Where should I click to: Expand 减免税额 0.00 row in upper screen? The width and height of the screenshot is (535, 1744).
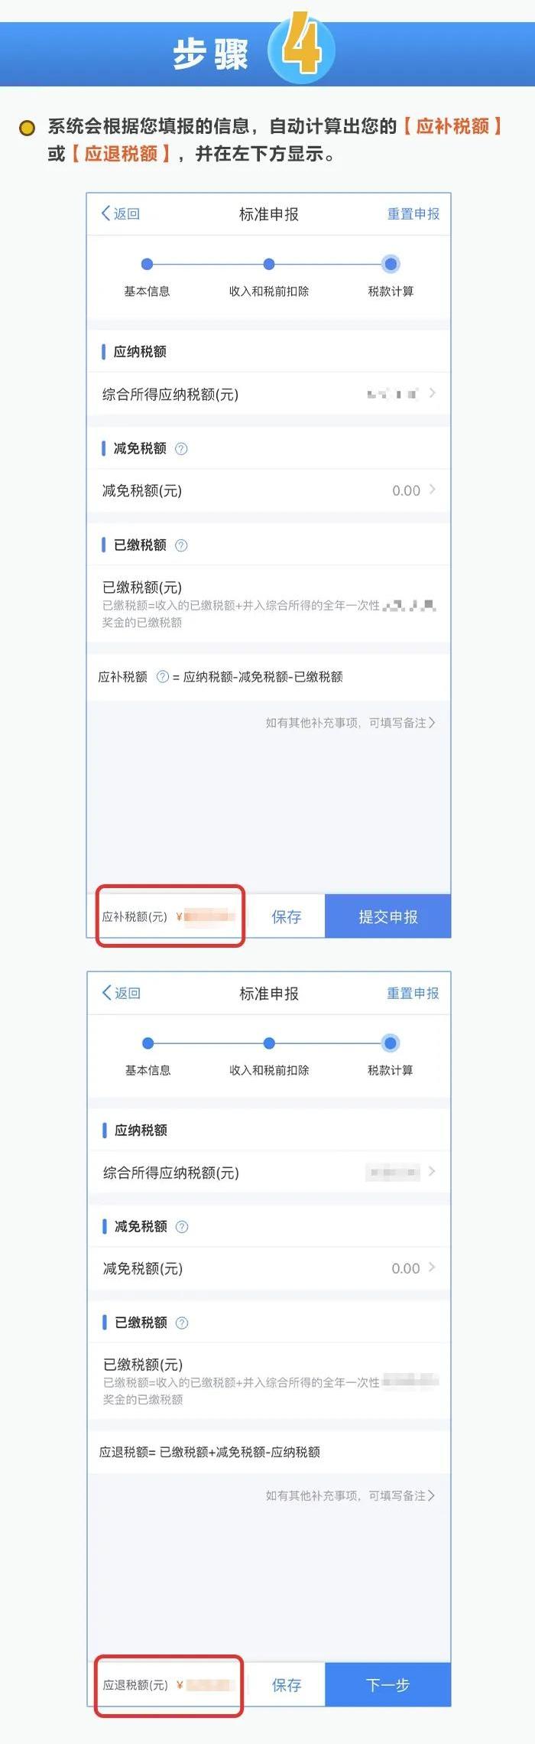click(x=268, y=490)
